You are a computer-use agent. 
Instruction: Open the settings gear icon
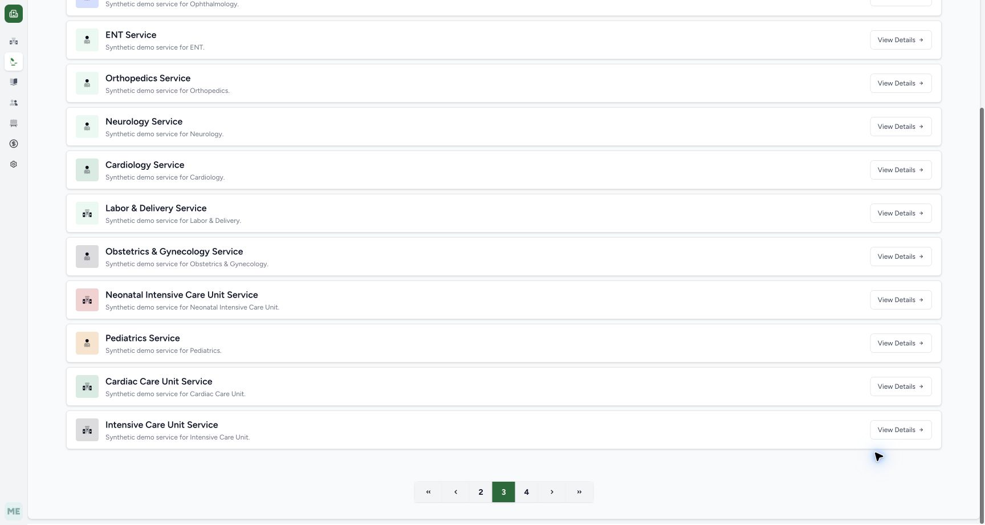14,164
